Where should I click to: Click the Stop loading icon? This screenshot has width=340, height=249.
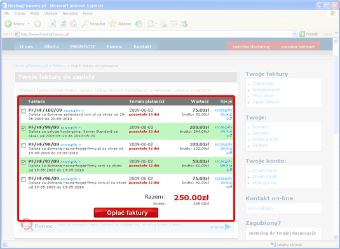53,24
